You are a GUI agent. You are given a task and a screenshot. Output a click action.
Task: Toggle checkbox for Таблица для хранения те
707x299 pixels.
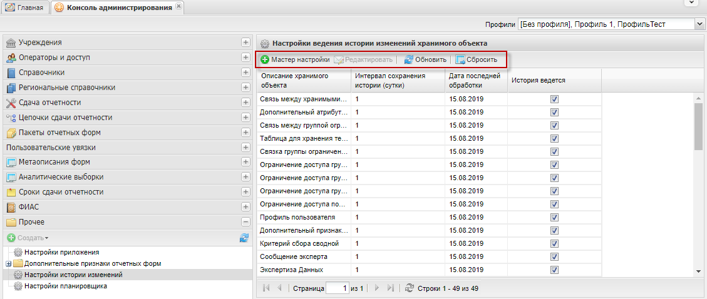(x=555, y=138)
